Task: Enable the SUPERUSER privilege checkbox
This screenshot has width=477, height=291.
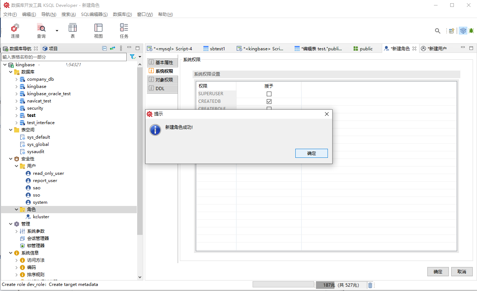Action: tap(269, 94)
